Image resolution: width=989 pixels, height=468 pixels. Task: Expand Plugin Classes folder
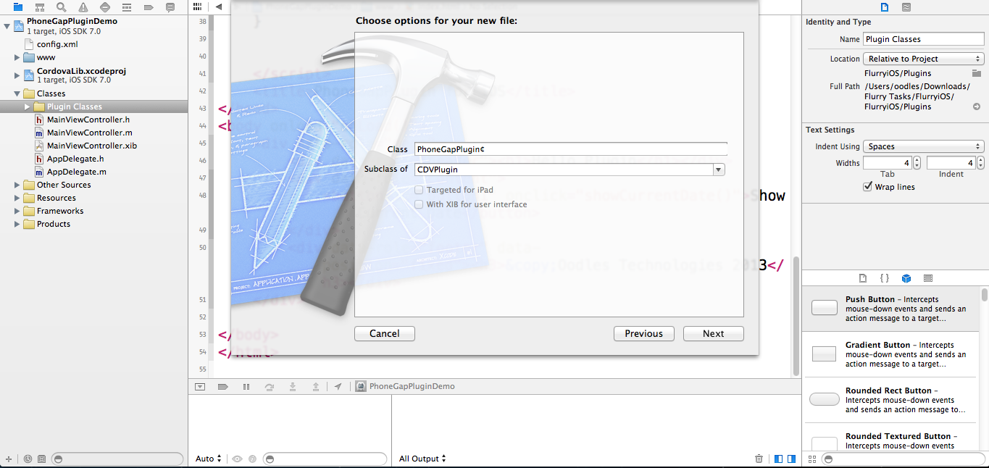[x=28, y=106]
